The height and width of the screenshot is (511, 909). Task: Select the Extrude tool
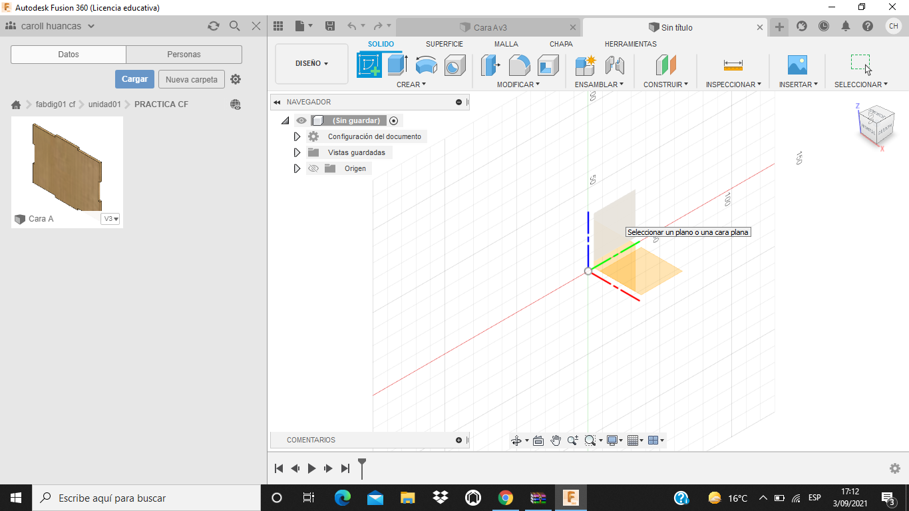coord(397,65)
